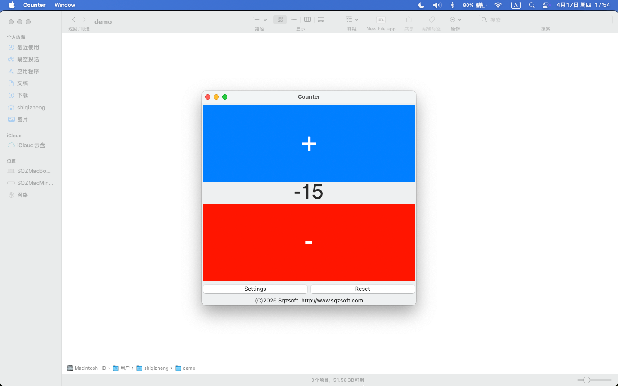Click the Finder share toolbar icon

point(409,20)
